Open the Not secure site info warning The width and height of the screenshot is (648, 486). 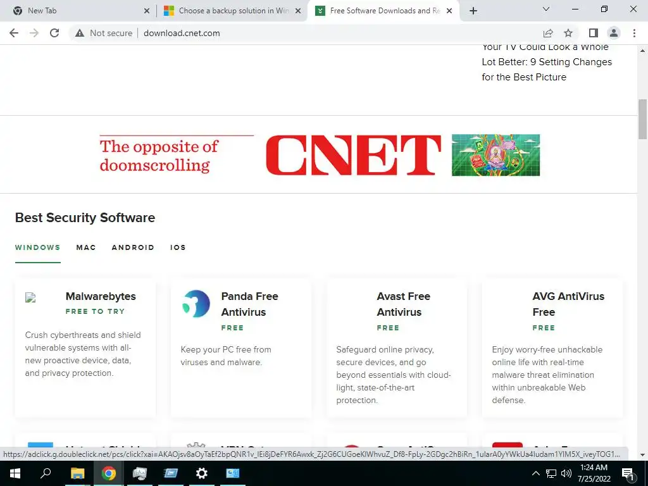pos(104,33)
